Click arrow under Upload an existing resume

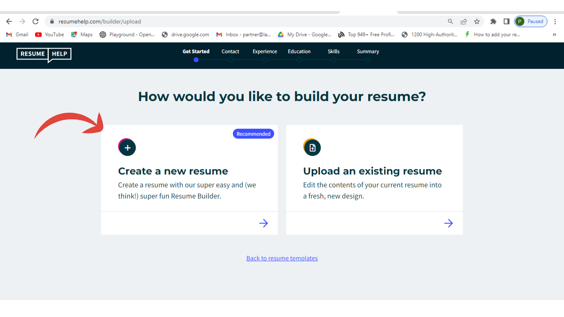tap(448, 223)
